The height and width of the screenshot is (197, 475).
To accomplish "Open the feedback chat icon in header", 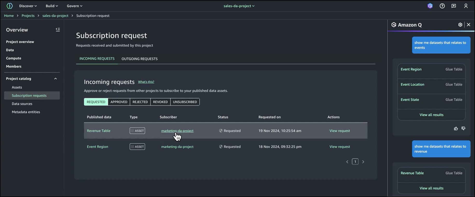I will click(454, 6).
